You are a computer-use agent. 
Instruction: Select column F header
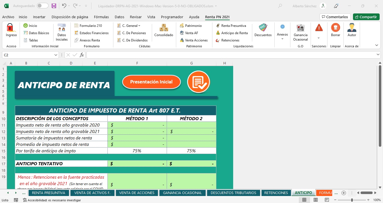[x=137, y=63]
